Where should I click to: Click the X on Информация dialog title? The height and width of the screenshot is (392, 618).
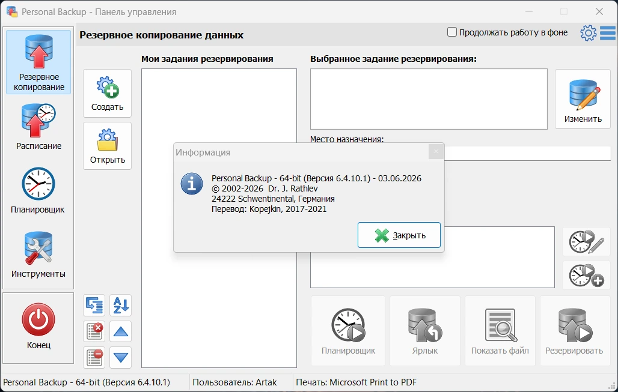click(x=436, y=151)
